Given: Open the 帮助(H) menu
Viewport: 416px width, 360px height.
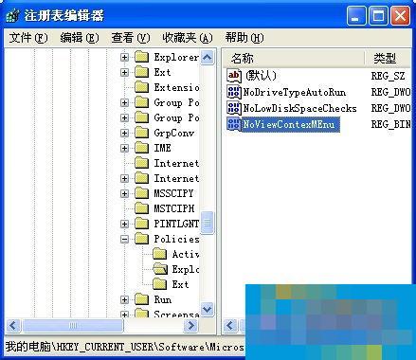Looking at the screenshot, I should coord(244,38).
